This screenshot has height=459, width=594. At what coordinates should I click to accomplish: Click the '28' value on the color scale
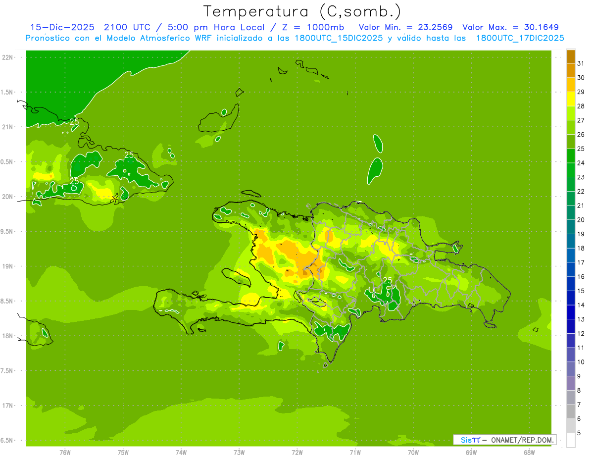click(x=581, y=106)
